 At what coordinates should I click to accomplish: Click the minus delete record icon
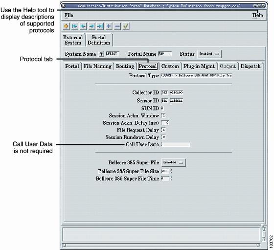(x=117, y=26)
